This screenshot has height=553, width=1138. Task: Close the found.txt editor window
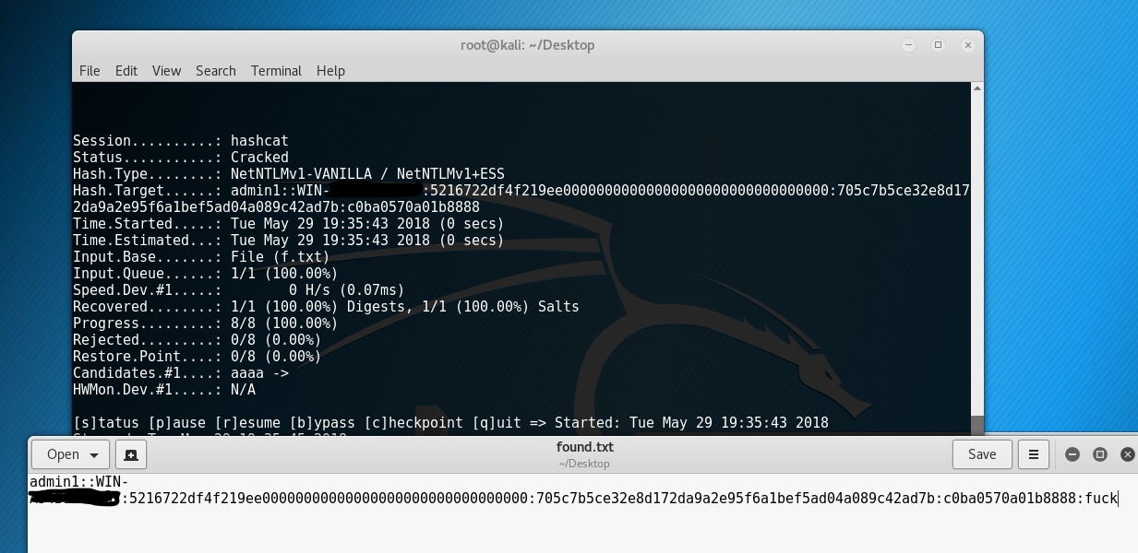click(x=1127, y=454)
